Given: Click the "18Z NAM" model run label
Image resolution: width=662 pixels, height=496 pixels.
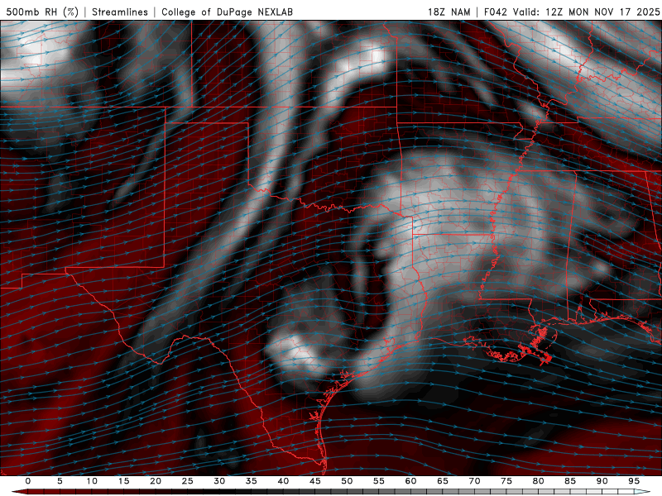Looking at the screenshot, I should pos(449,12).
